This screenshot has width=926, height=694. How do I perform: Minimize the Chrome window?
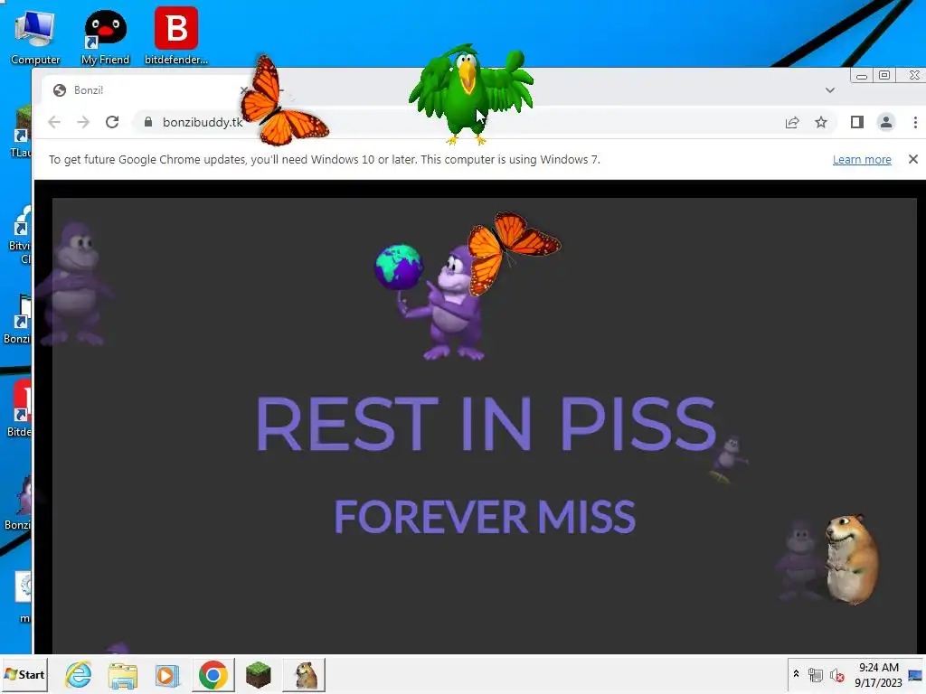point(862,76)
